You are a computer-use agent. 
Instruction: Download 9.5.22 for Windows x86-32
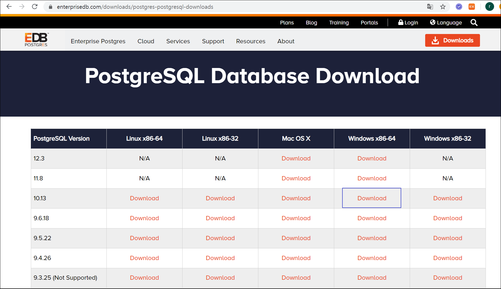coord(448,238)
